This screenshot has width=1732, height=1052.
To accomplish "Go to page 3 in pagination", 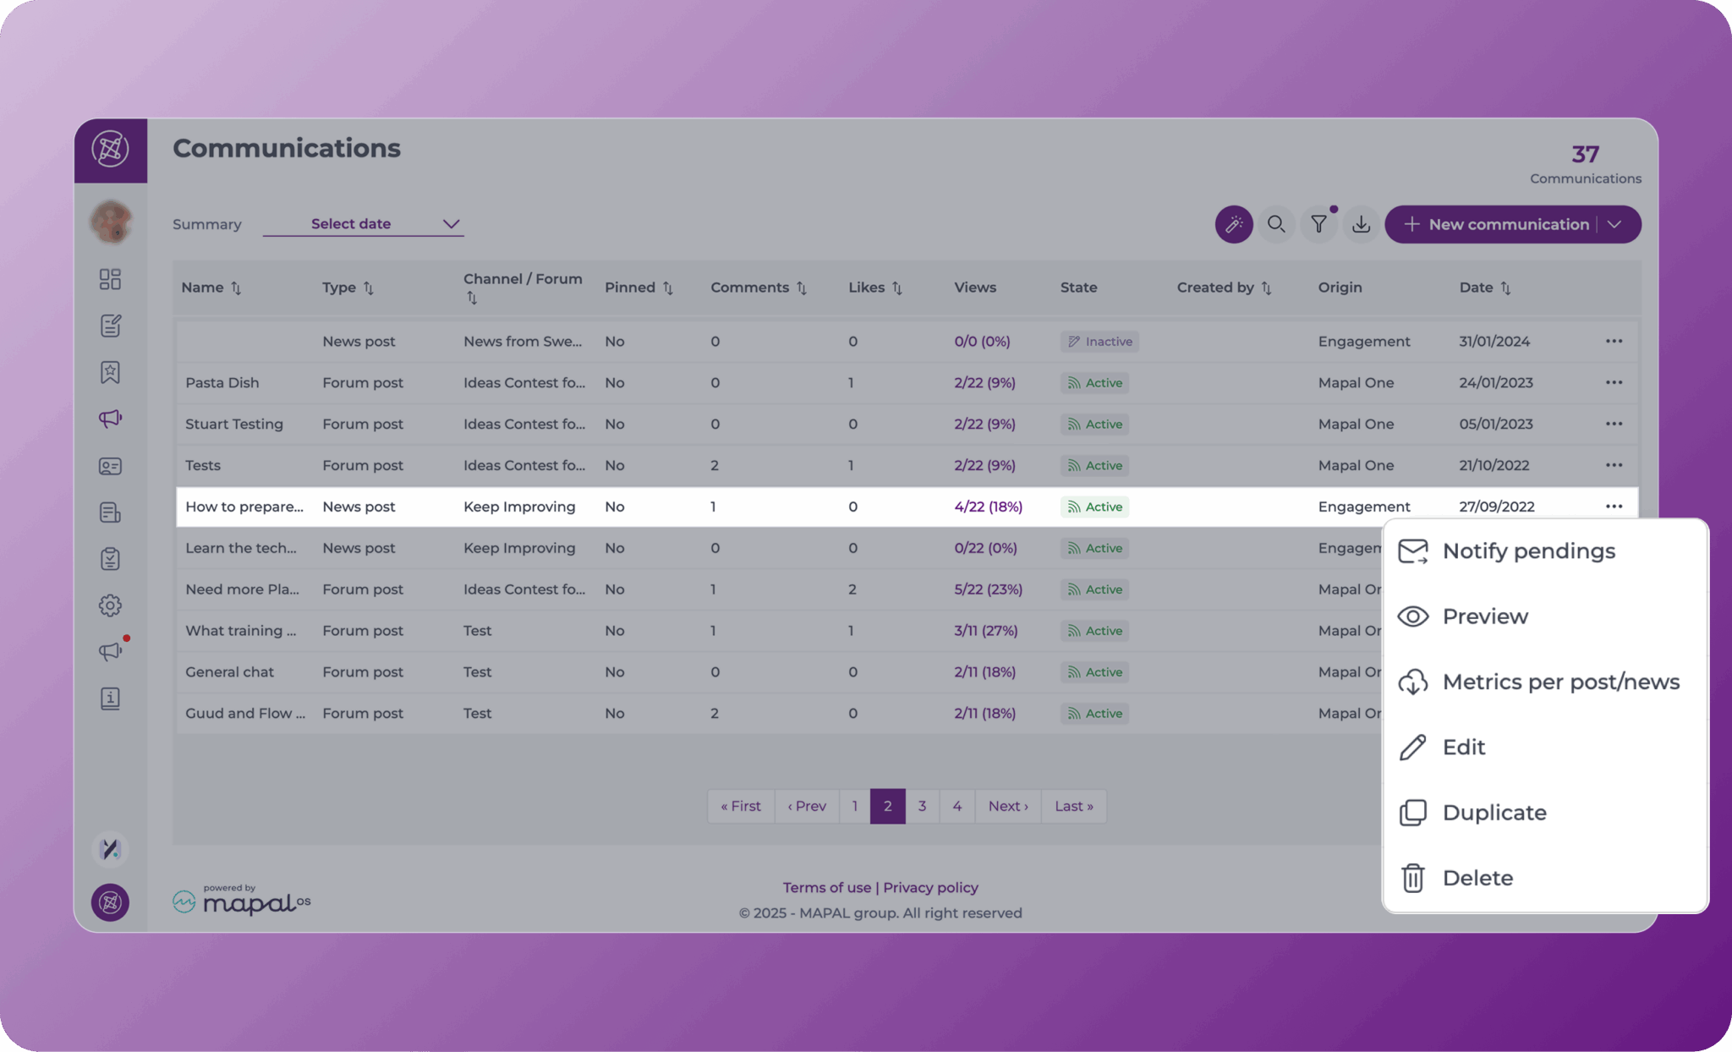I will pos(922,807).
